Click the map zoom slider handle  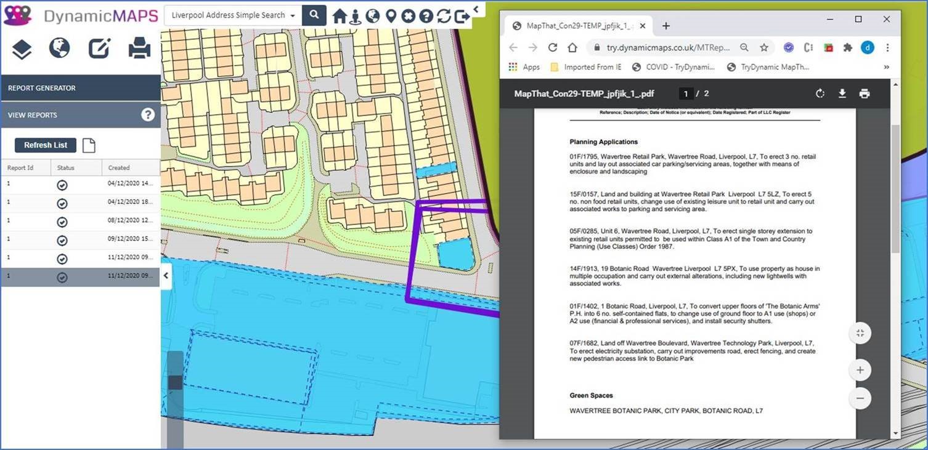[175, 382]
